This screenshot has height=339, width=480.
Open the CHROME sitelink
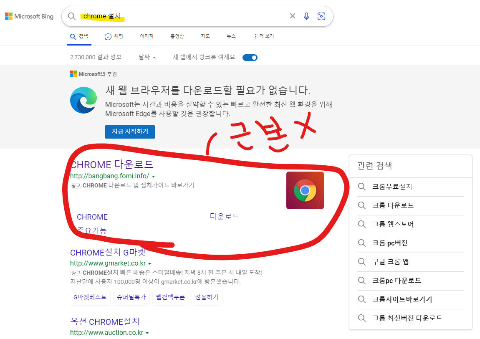[x=92, y=217]
